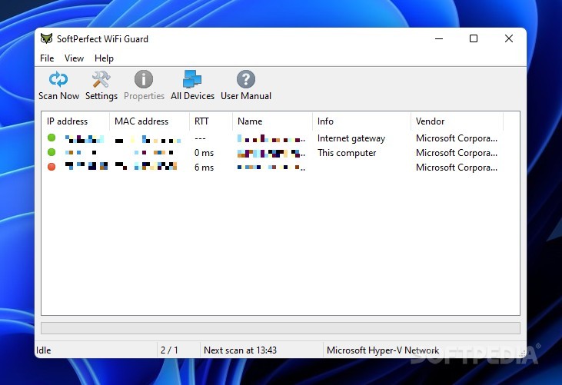This screenshot has height=385, width=562.
Task: Click the This computer info cell
Action: click(347, 153)
